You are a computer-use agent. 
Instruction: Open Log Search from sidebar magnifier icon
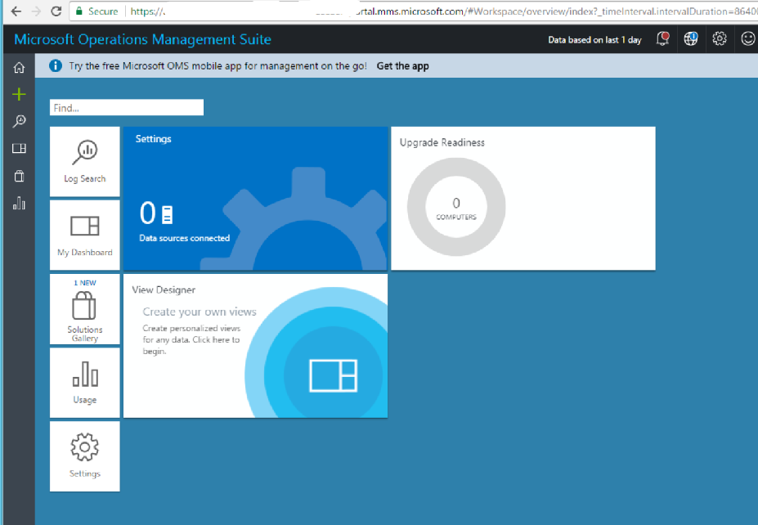19,121
